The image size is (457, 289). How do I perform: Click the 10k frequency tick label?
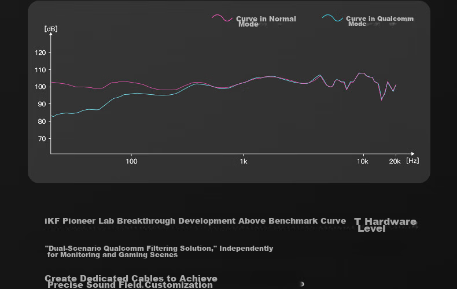363,161
